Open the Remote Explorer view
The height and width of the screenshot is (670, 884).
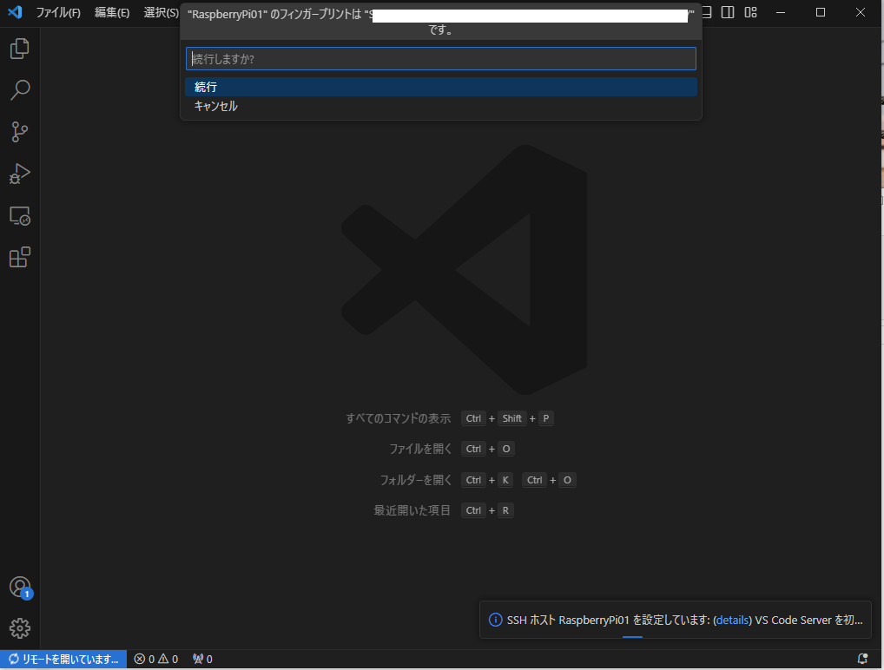click(19, 215)
